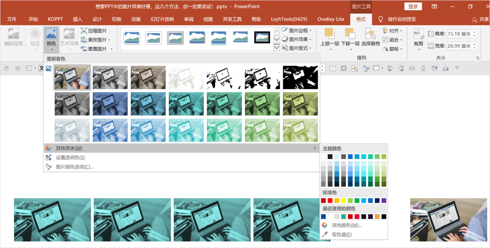Choose 取色器(E) eyedropper entry text
This screenshot has width=490, height=248.
342,235
